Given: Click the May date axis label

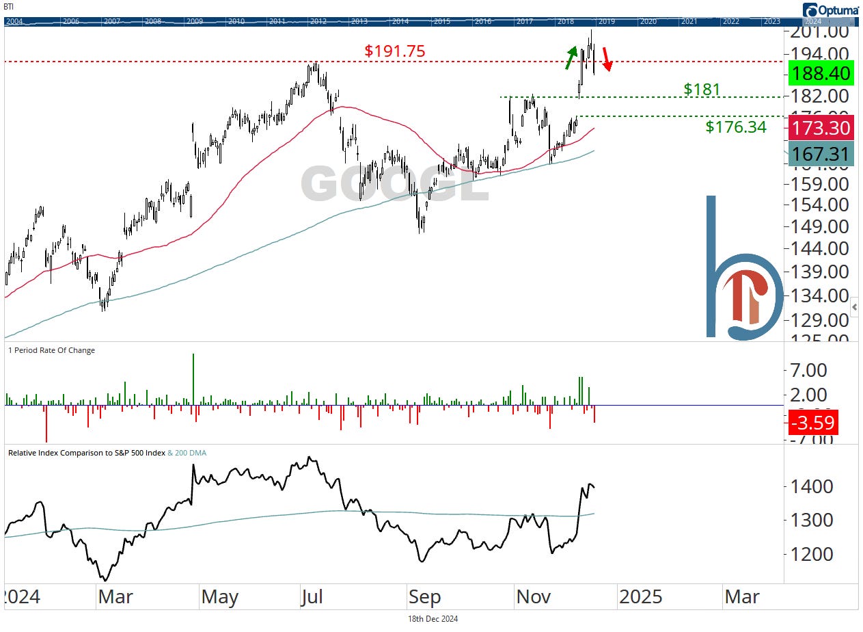Looking at the screenshot, I should coord(219,597).
